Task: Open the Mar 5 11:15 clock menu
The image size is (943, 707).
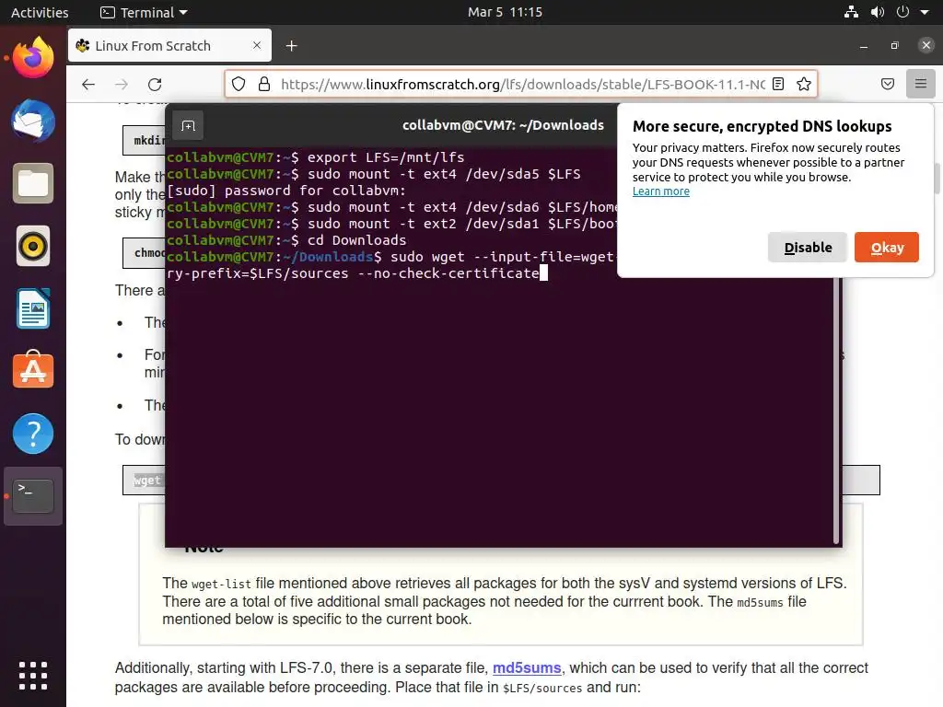Action: [x=506, y=12]
